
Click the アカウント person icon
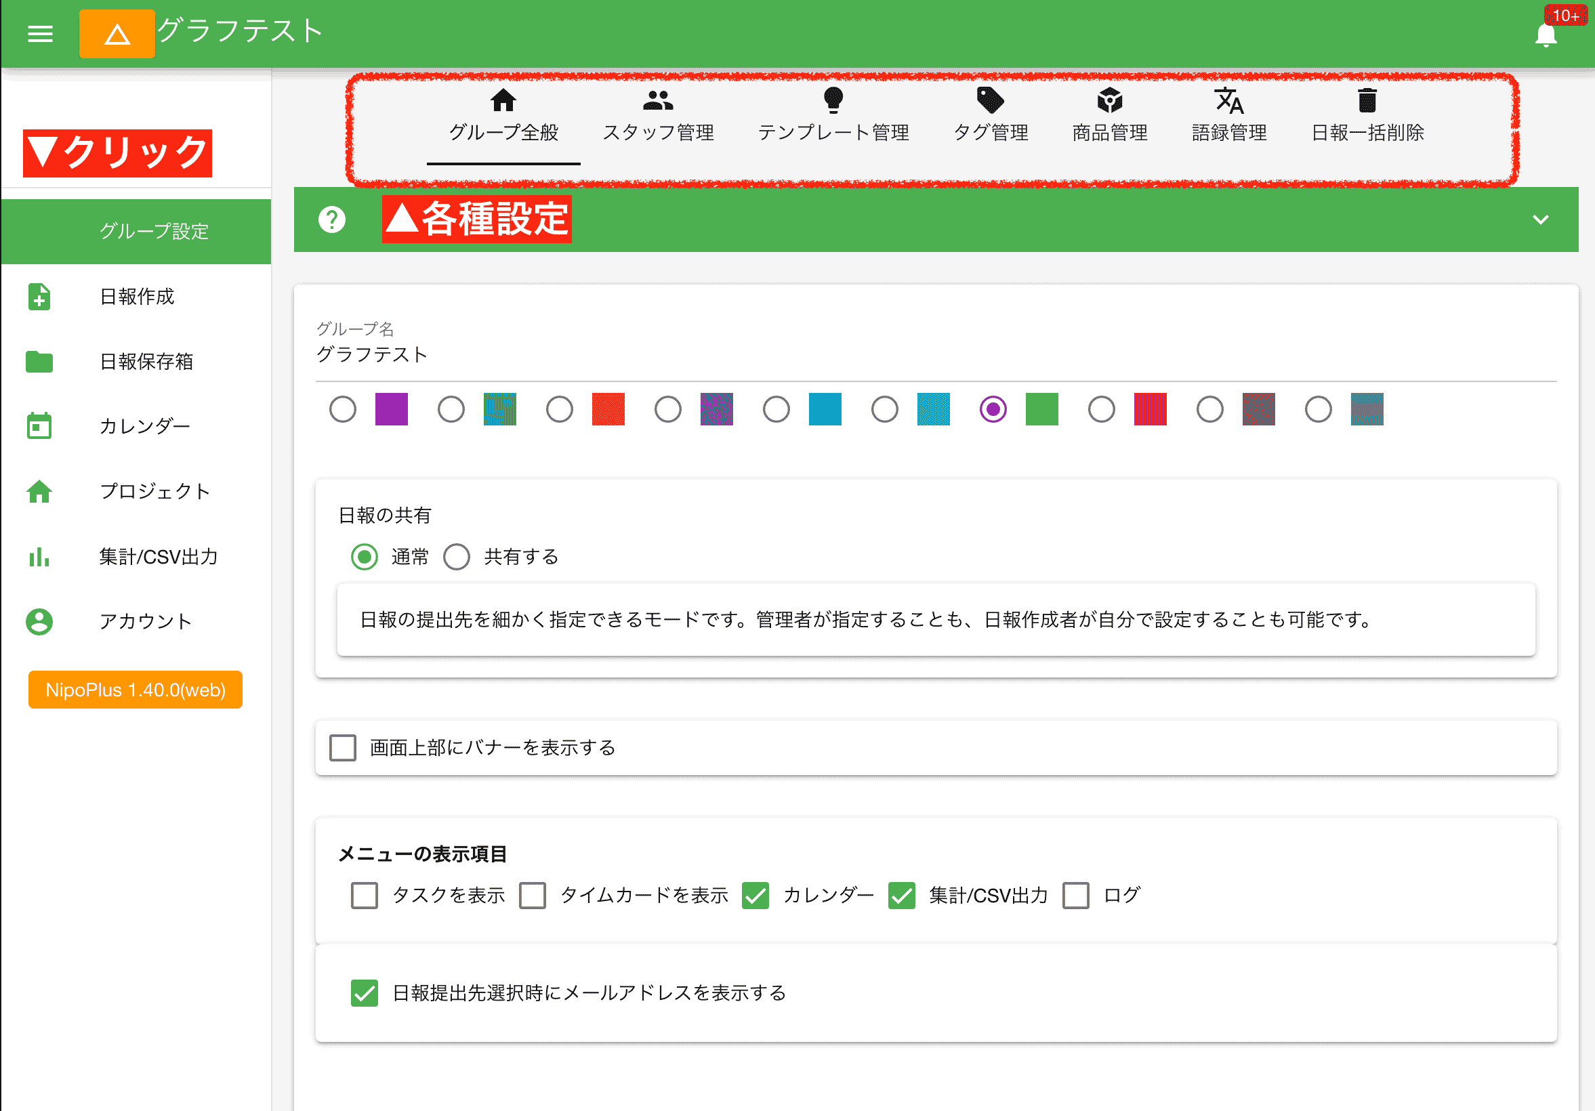tap(39, 621)
